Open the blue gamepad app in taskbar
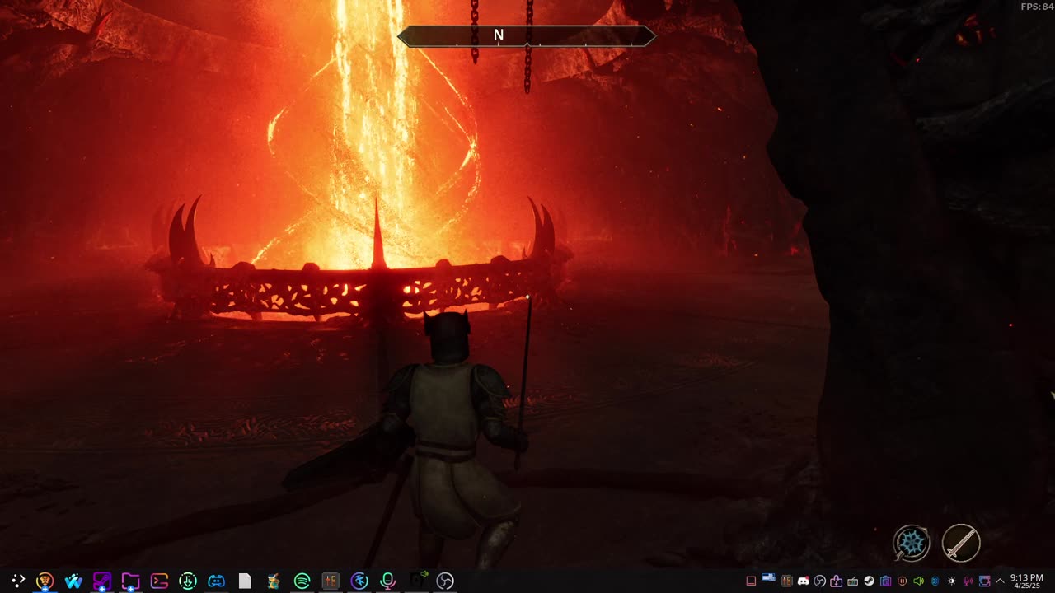The height and width of the screenshot is (593, 1055). [x=216, y=581]
